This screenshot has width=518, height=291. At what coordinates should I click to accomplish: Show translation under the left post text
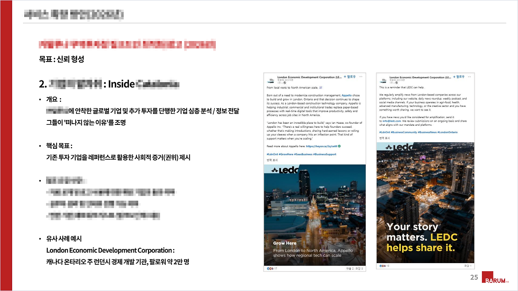[272, 160]
